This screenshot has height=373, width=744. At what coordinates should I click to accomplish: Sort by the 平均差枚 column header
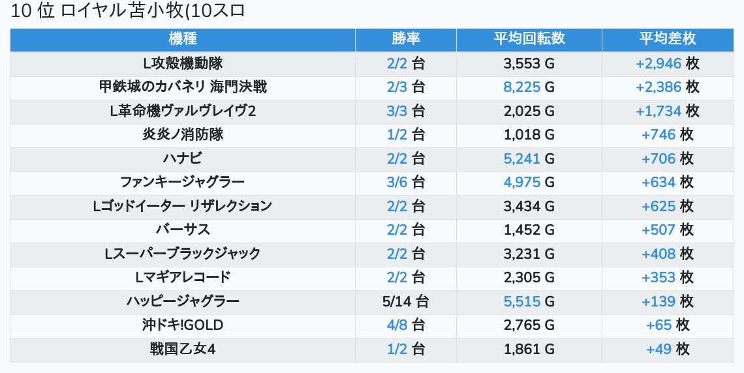(668, 39)
